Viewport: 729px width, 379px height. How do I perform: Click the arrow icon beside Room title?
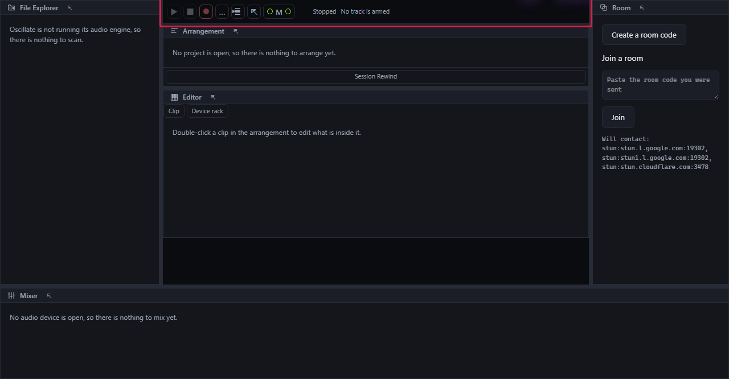(642, 8)
